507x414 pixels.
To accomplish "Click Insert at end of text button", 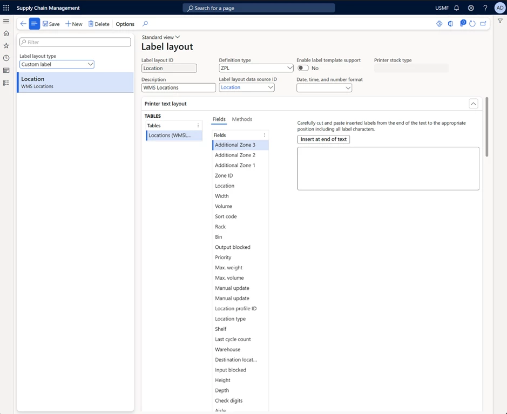I will [323, 139].
